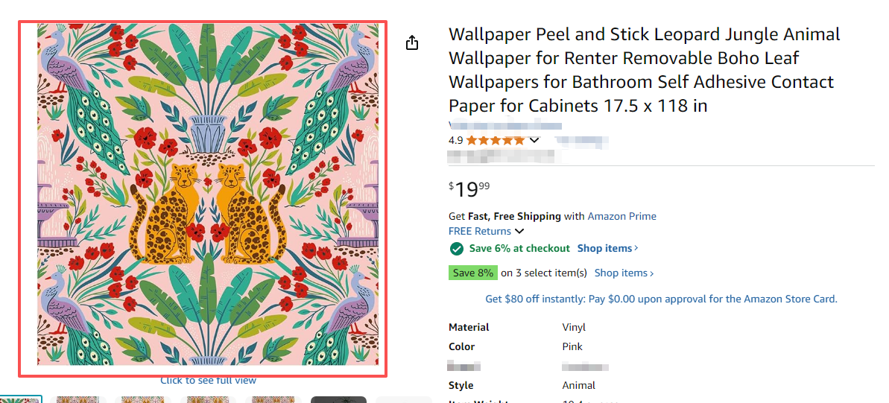This screenshot has height=403, width=889.
Task: Click Shop items next to Save 6%
Action: point(607,249)
